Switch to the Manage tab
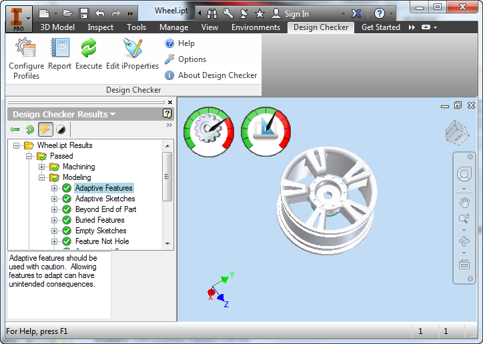This screenshot has height=344, width=483. [173, 27]
